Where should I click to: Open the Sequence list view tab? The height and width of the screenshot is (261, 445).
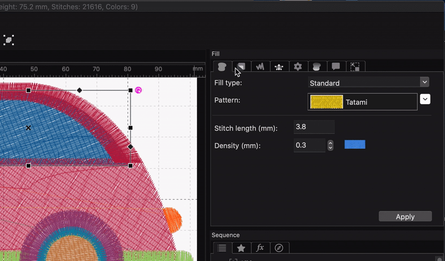point(222,248)
